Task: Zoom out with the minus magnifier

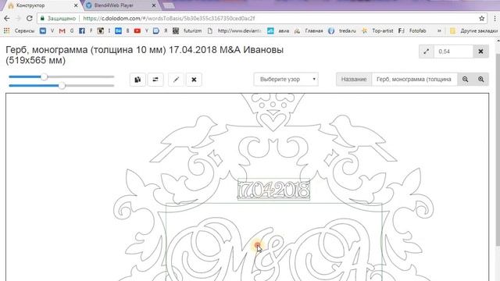Action: pos(466,80)
